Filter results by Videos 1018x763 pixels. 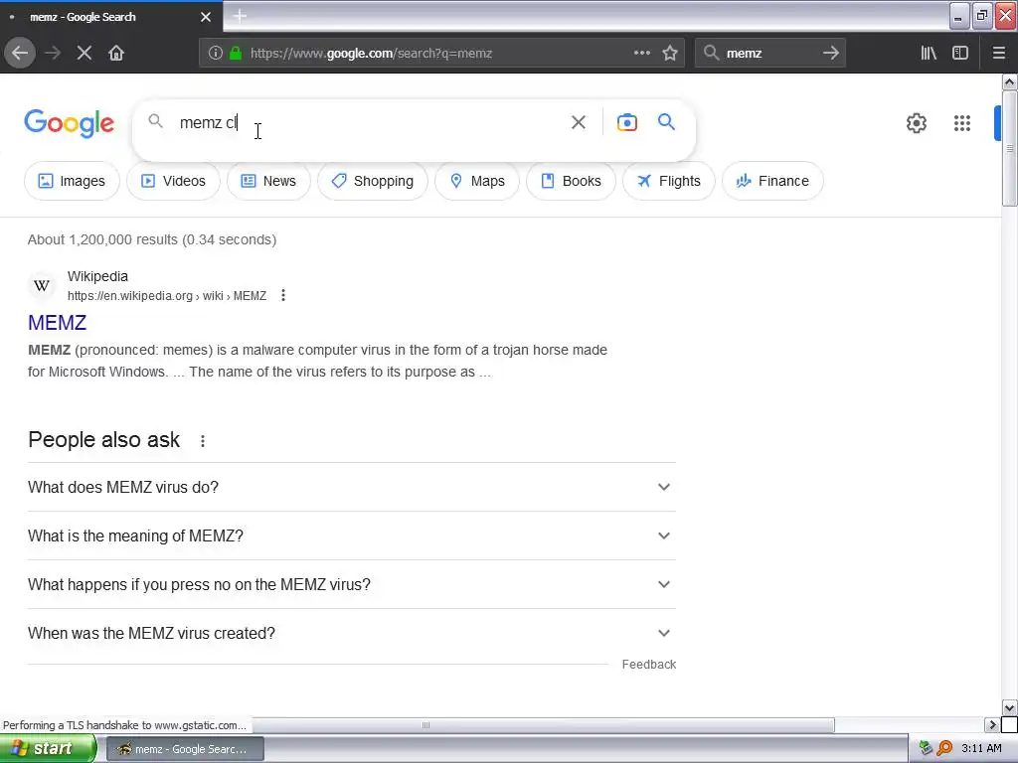pos(173,181)
